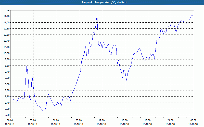Click the curve's highest peak near 11:20
The height and width of the screenshot is (127, 204).
tap(97, 15)
